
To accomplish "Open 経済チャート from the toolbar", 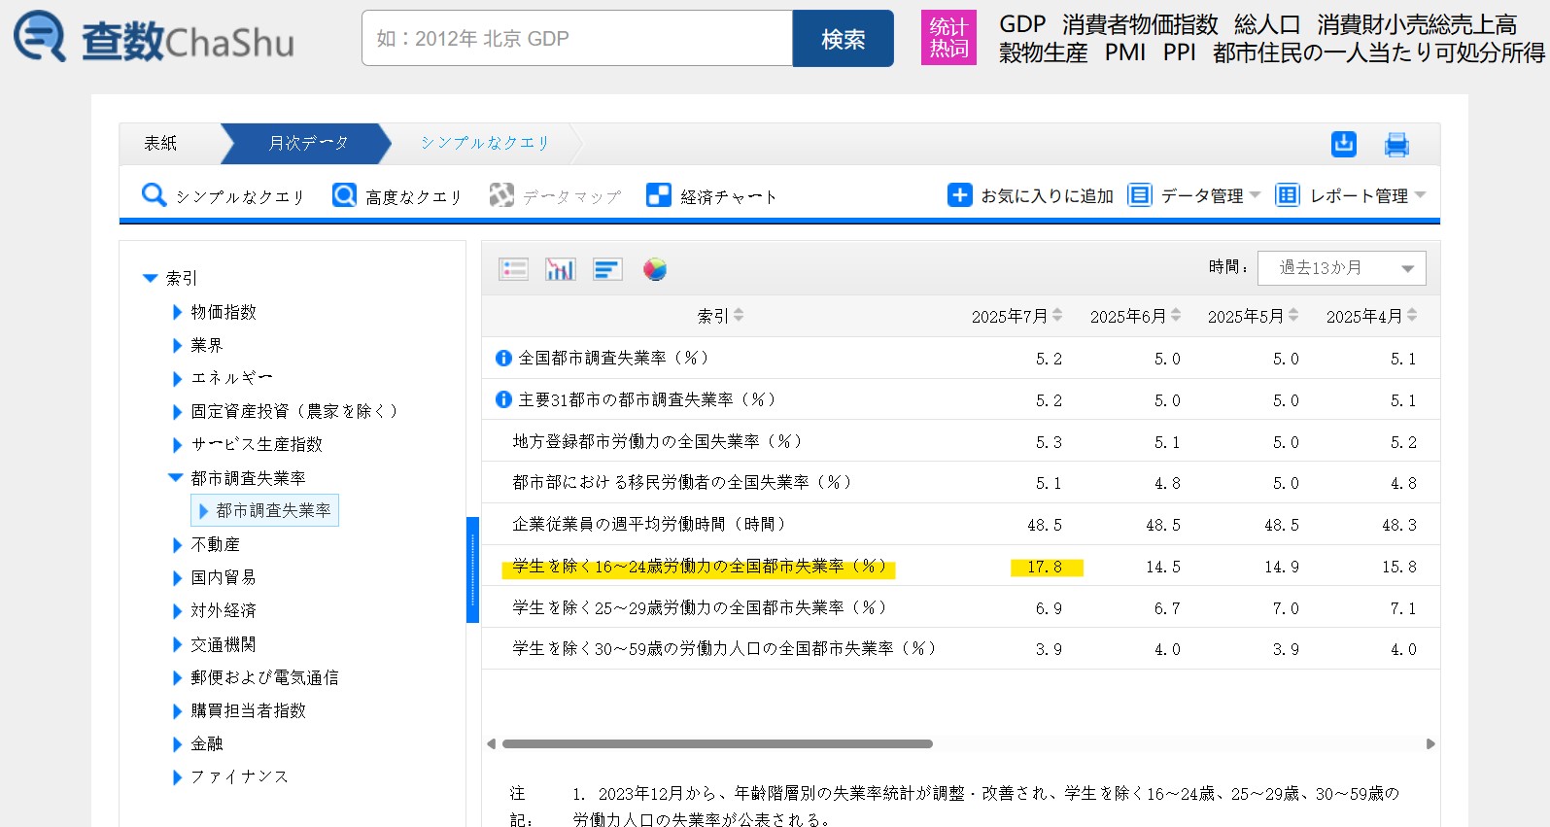I will (x=711, y=196).
